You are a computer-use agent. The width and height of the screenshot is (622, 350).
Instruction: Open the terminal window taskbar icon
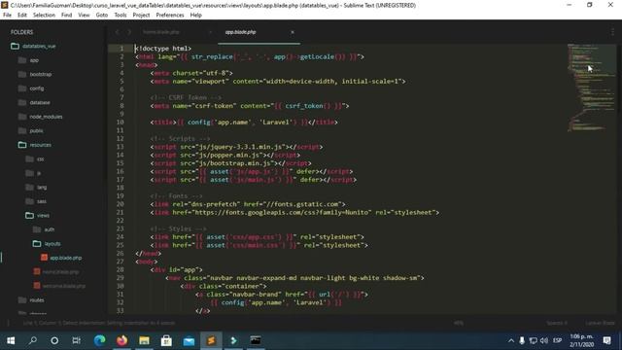click(x=256, y=340)
